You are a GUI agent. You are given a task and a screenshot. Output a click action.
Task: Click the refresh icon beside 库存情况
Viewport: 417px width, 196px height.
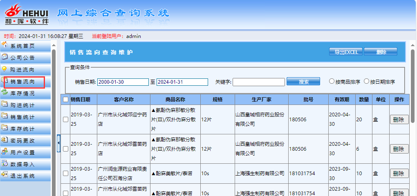(5, 93)
